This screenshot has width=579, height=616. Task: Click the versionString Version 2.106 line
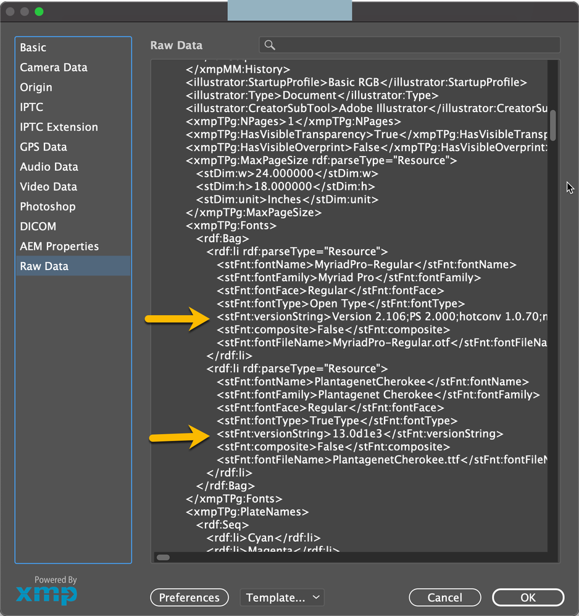382,317
